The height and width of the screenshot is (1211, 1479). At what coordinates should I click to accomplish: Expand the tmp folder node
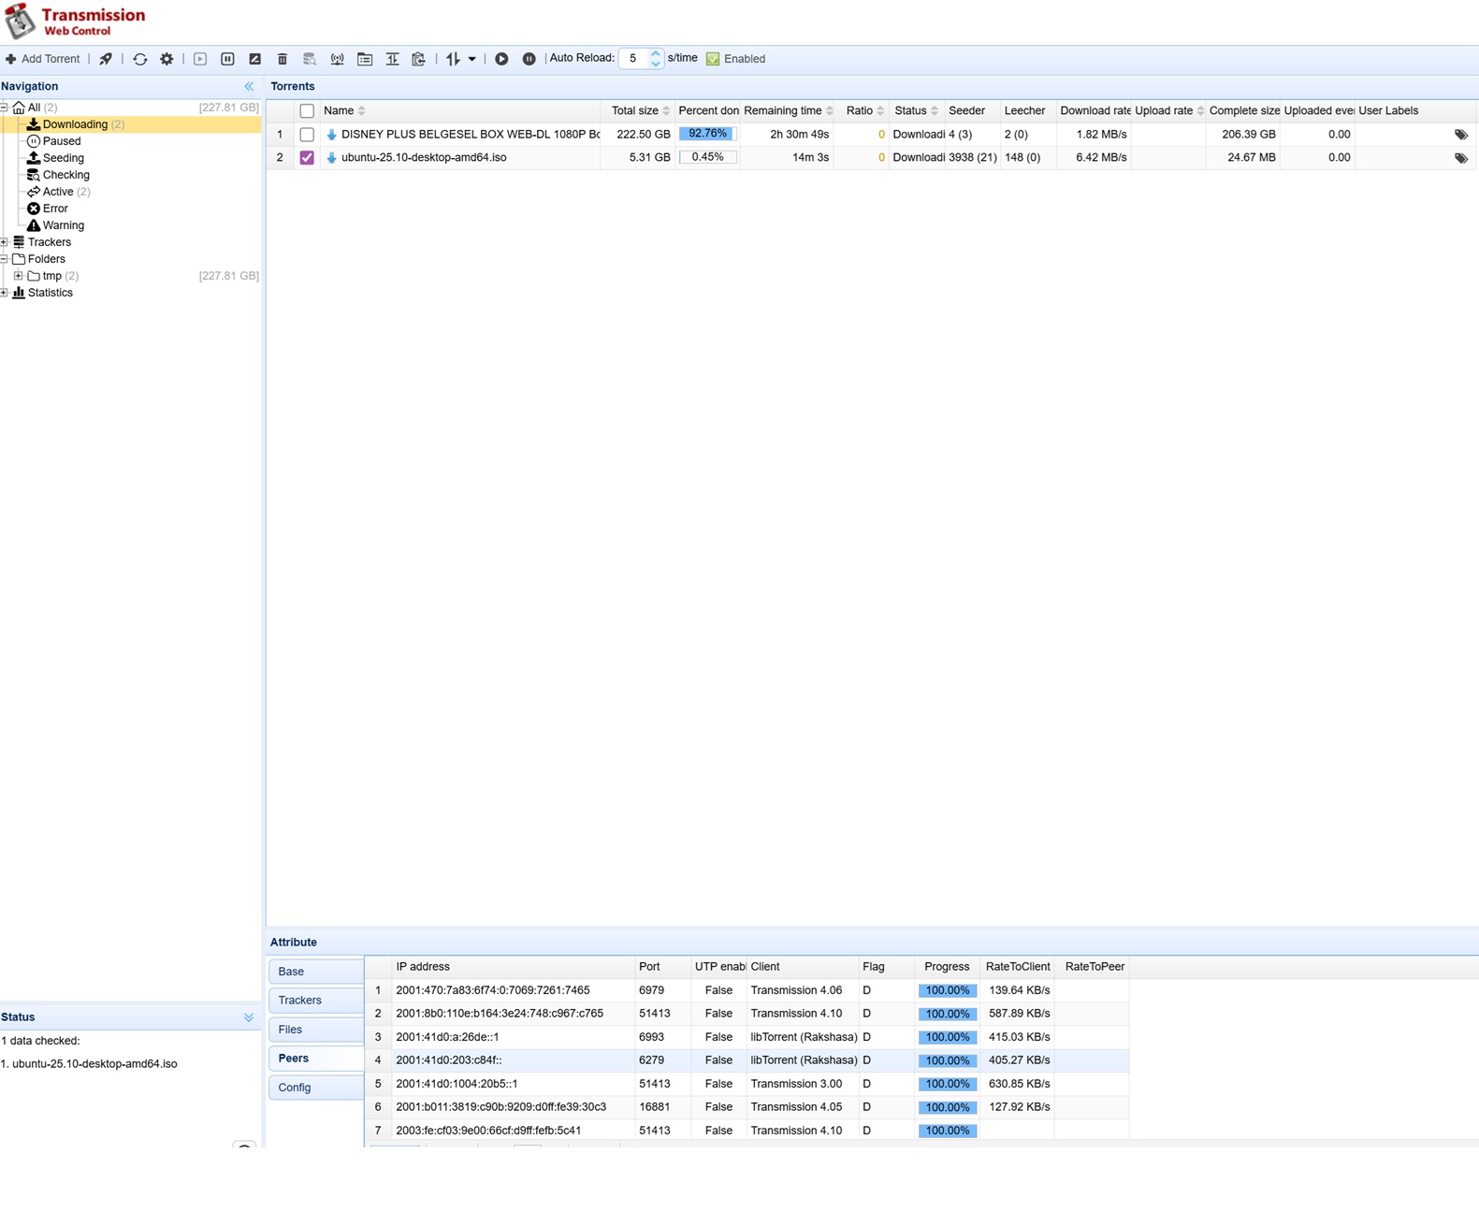point(19,276)
